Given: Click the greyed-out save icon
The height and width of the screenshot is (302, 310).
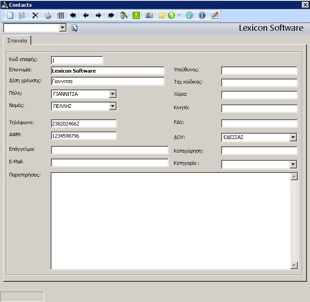Looking at the screenshot, I should tap(22, 15).
